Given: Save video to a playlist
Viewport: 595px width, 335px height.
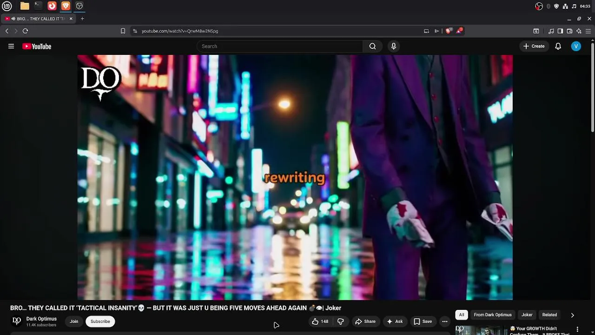Looking at the screenshot, I should click(423, 322).
